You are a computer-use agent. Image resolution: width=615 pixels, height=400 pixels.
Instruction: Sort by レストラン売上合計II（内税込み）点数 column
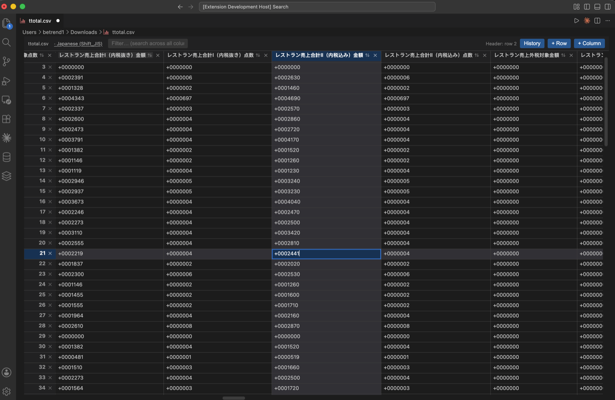[x=477, y=55]
